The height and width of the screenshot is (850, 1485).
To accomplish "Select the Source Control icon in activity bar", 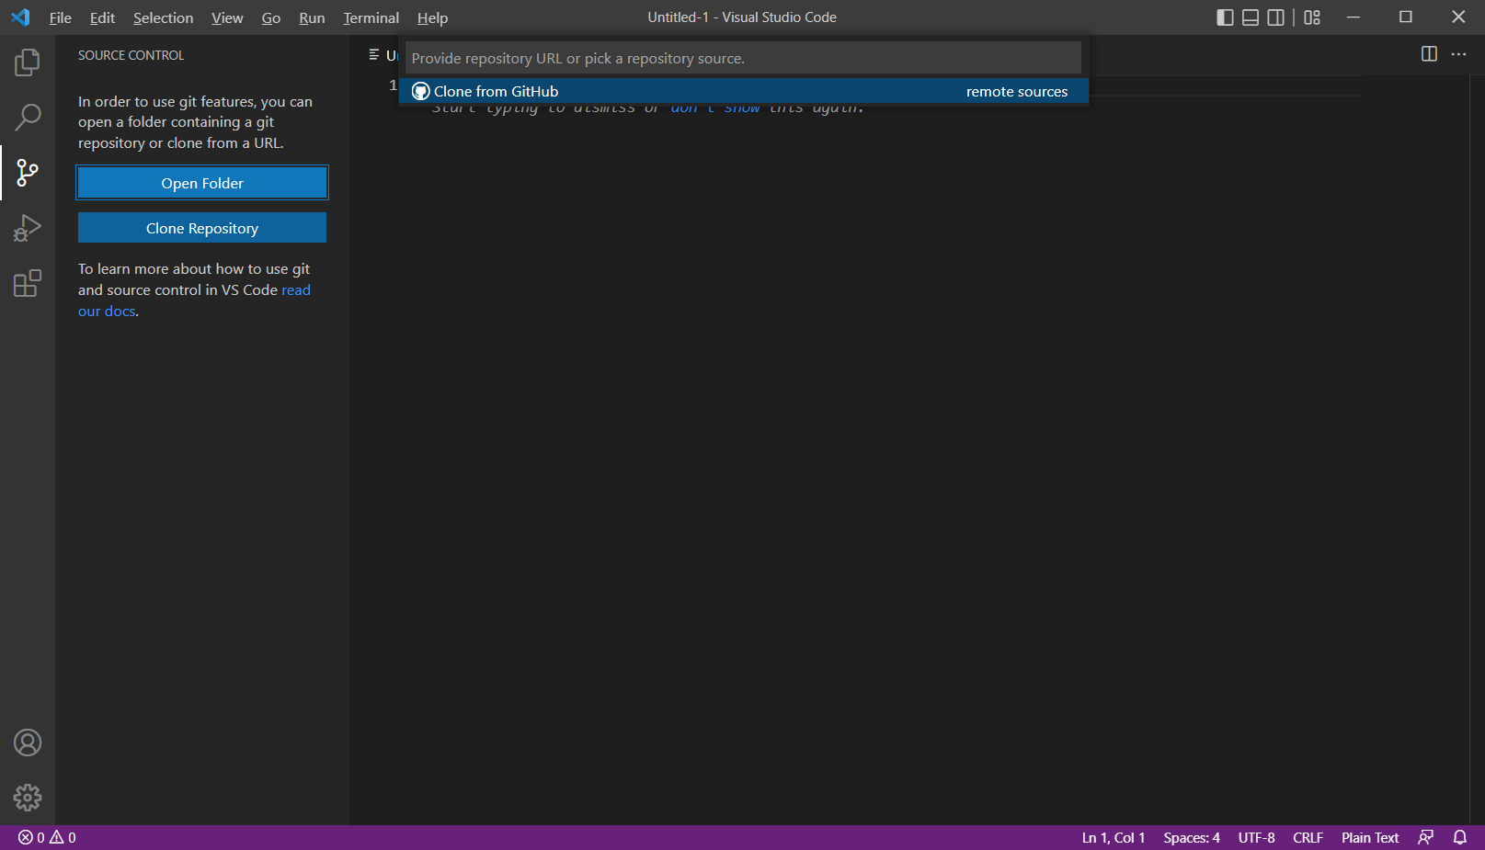I will click(28, 173).
